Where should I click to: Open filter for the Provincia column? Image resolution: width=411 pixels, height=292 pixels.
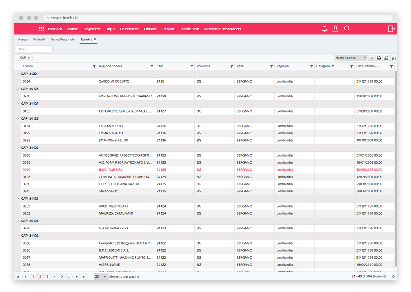click(x=232, y=67)
